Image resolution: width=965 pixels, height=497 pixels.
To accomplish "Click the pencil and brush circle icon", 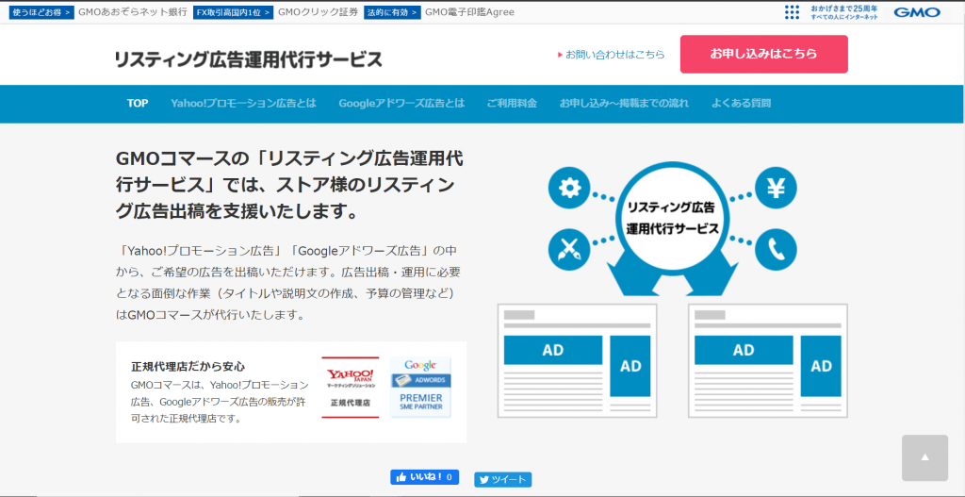I will (568, 249).
